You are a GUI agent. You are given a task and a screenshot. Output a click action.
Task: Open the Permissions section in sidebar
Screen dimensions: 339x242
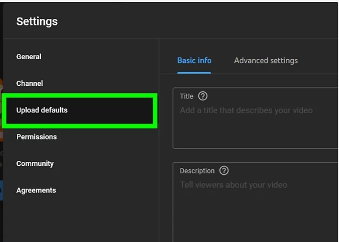click(x=36, y=137)
